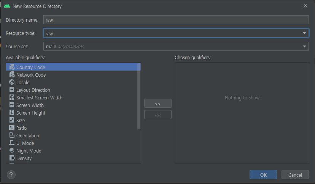Screen dimensions: 315x184
Task: Select the Orientation qualifier row
Action: click(x=72, y=135)
